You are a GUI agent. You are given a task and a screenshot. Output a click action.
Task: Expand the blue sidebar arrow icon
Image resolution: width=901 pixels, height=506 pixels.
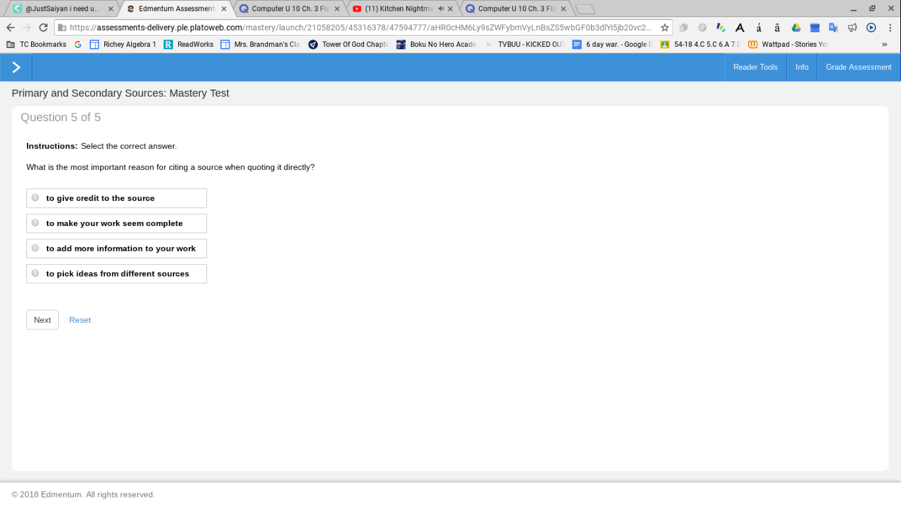(x=16, y=67)
